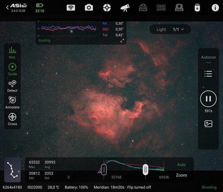The image size is (223, 192).
Task: Click the Guiding status label
Action: pos(44,41)
